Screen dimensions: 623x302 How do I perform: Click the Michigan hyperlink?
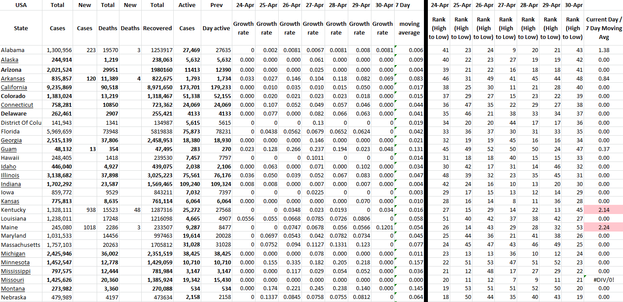pyautogui.click(x=13, y=253)
